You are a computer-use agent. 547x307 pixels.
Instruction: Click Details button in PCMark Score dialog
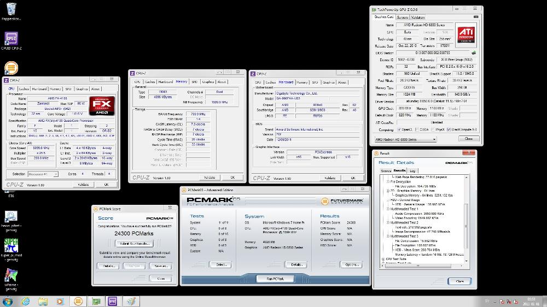tap(108, 266)
